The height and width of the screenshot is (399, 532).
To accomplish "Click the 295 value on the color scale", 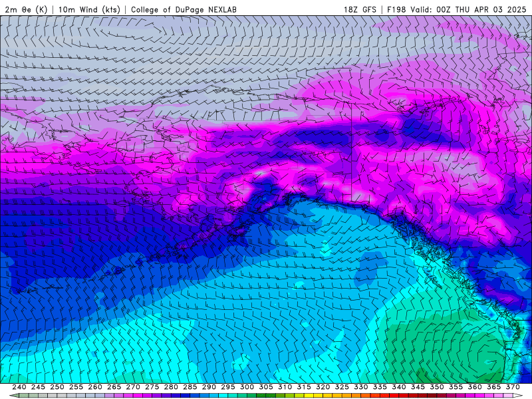I will (x=228, y=387).
